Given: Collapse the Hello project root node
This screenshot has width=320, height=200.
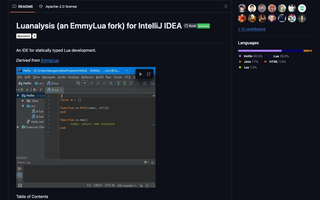Looking at the screenshot, I should tap(18, 95).
